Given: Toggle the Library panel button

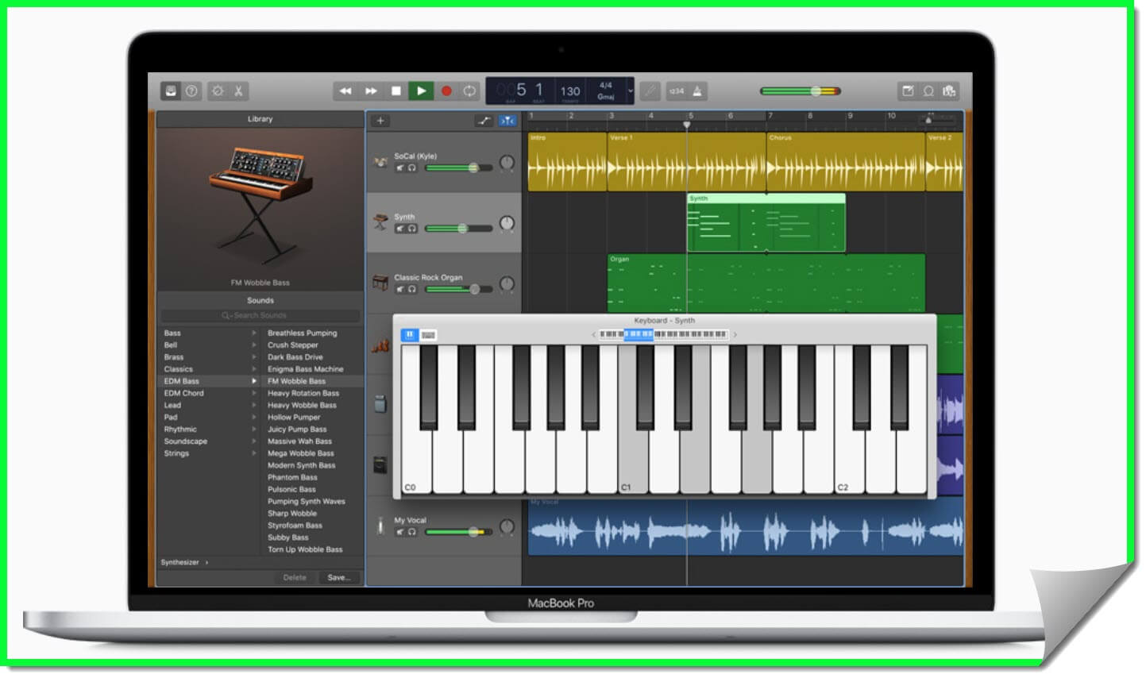Looking at the screenshot, I should click(x=171, y=91).
